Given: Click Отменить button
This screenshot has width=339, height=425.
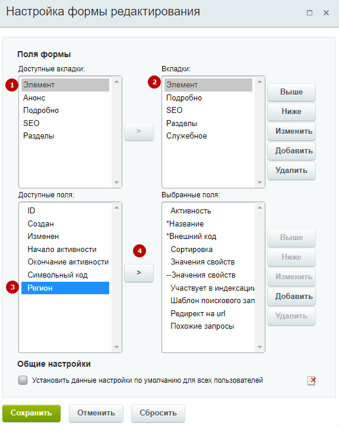Looking at the screenshot, I should 96,413.
